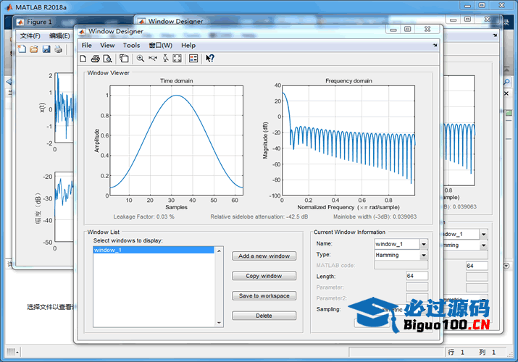This screenshot has width=518, height=362.
Task: Click the Time domain plot area
Action: pos(177,140)
